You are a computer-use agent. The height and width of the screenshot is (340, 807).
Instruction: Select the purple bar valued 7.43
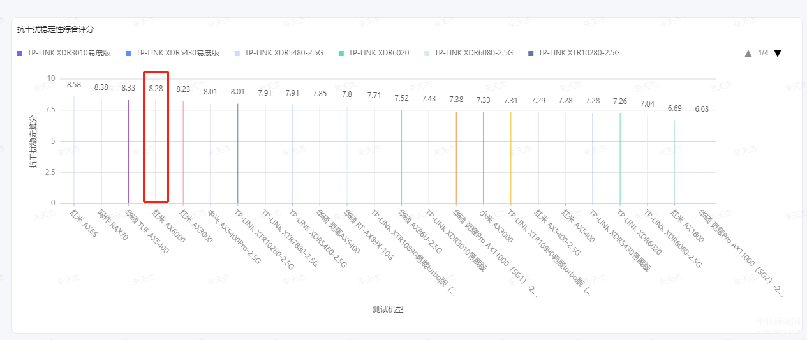pyautogui.click(x=429, y=157)
